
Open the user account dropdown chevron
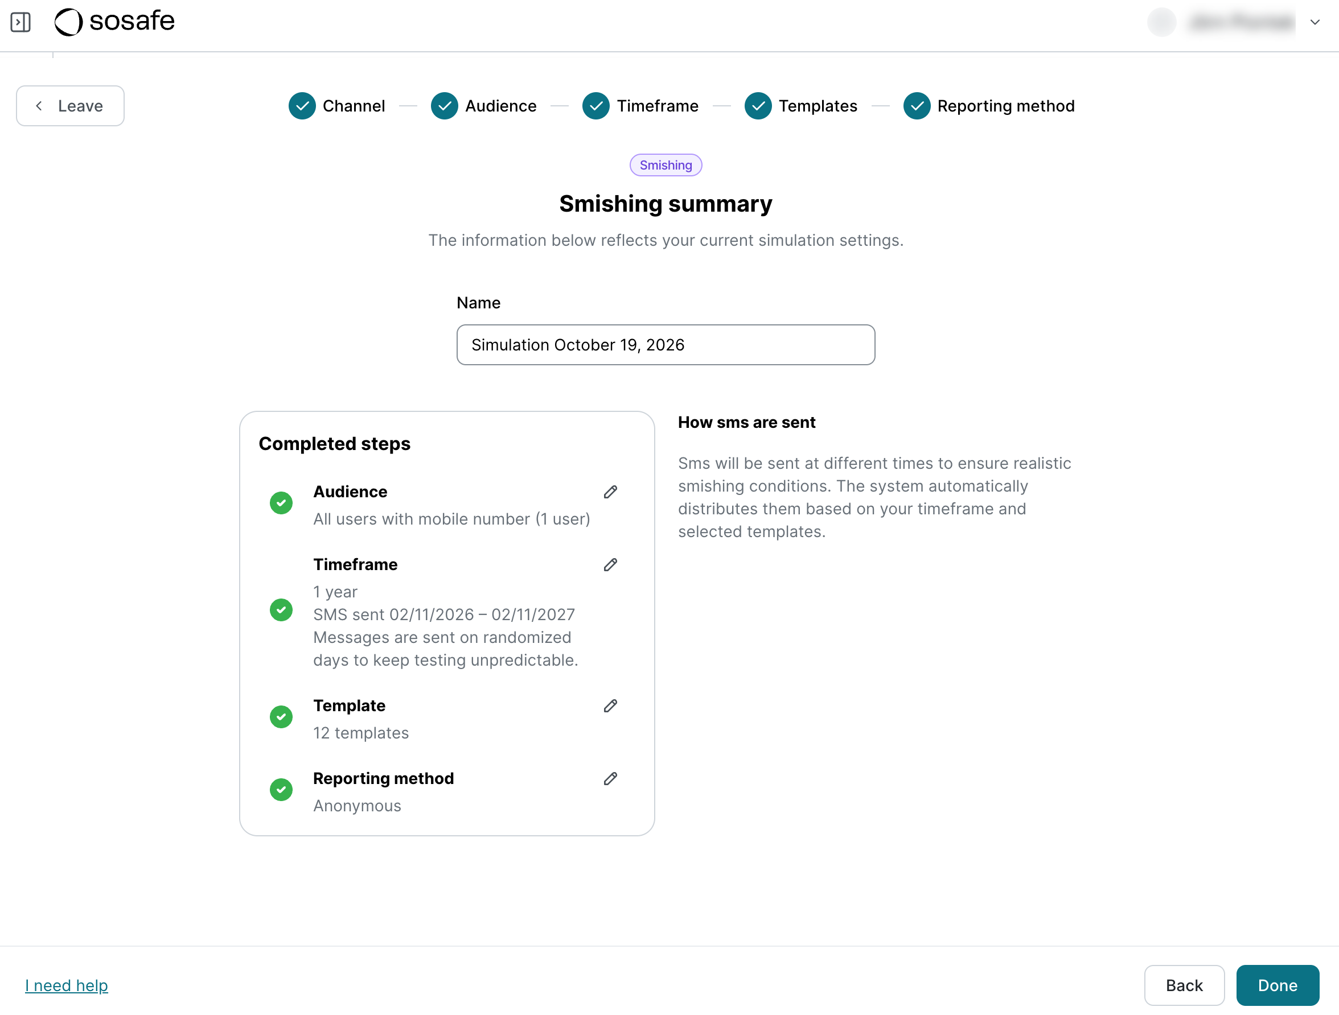(1315, 22)
